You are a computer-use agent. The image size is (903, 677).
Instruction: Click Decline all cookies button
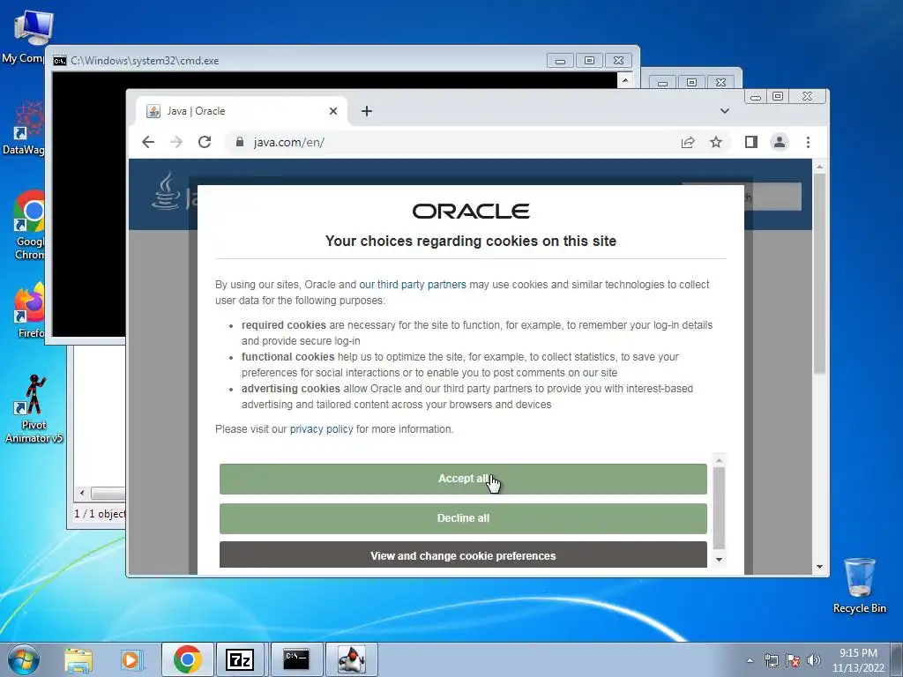tap(463, 518)
